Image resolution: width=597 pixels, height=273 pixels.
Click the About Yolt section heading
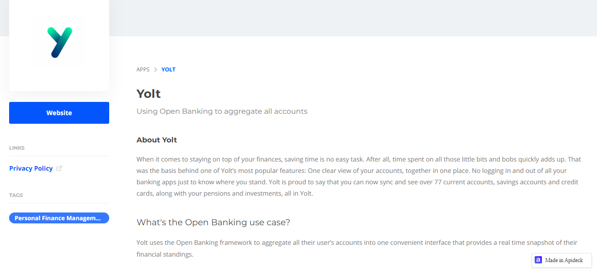[157, 140]
